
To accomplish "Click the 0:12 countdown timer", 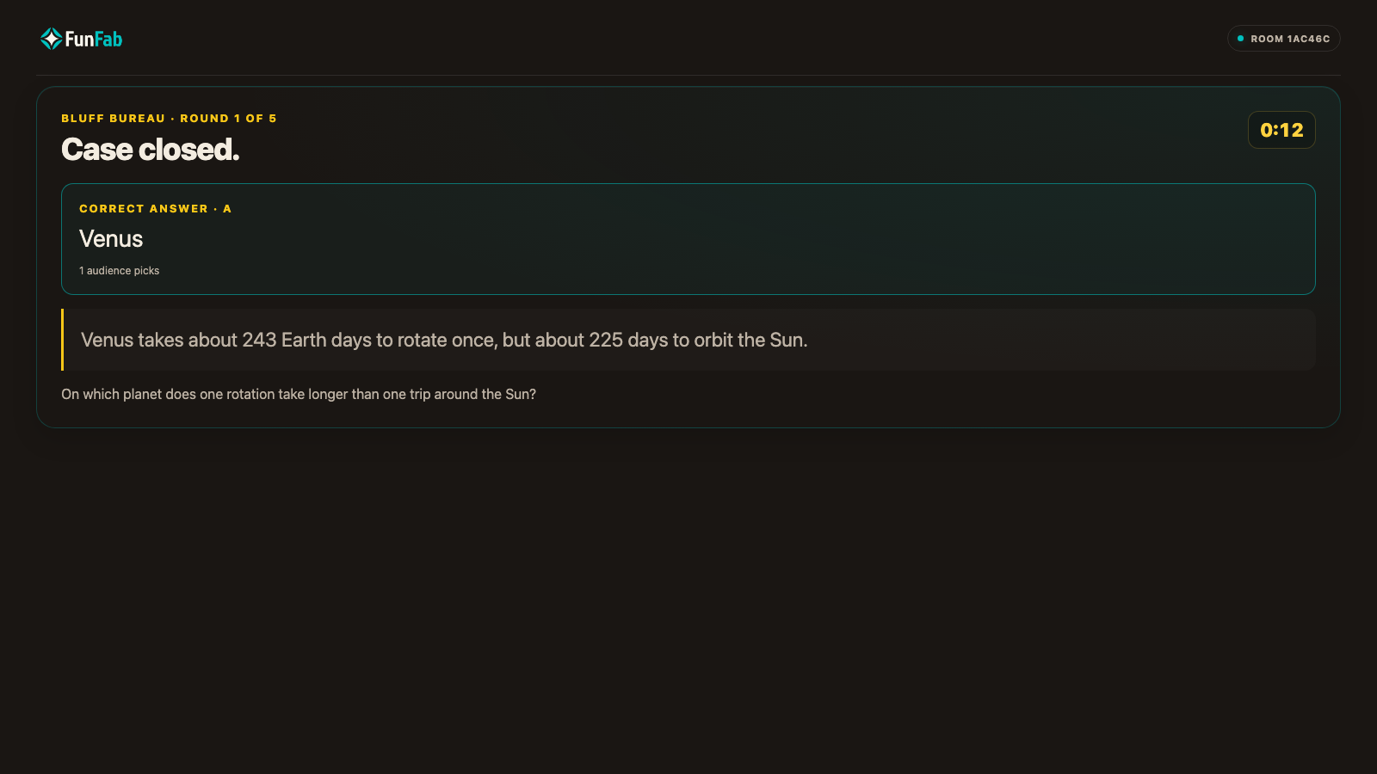I will (1281, 130).
